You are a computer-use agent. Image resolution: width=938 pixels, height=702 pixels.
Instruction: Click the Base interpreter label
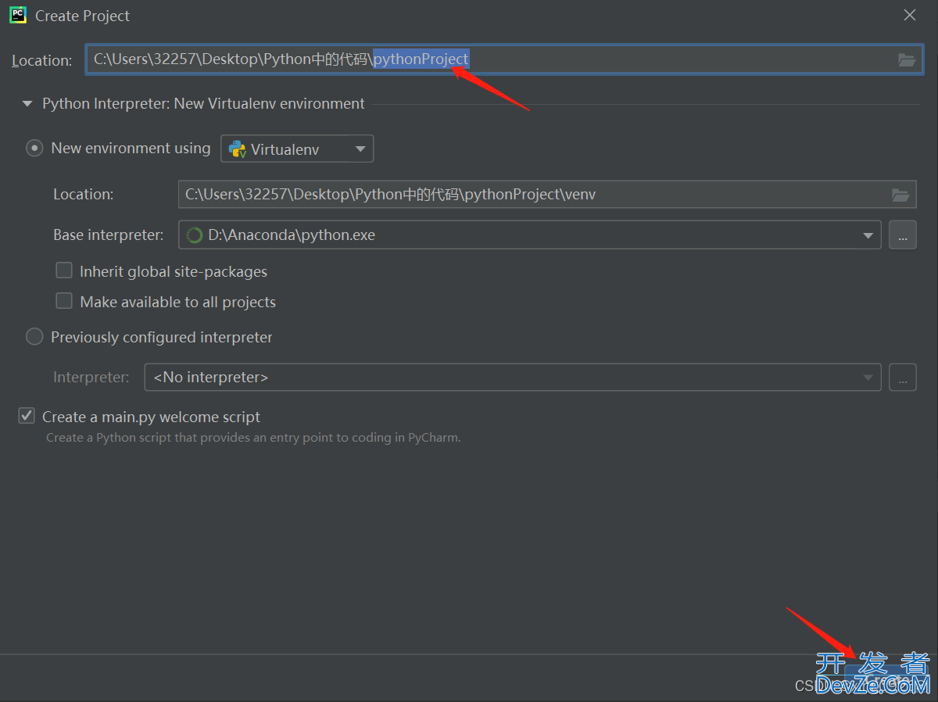109,235
